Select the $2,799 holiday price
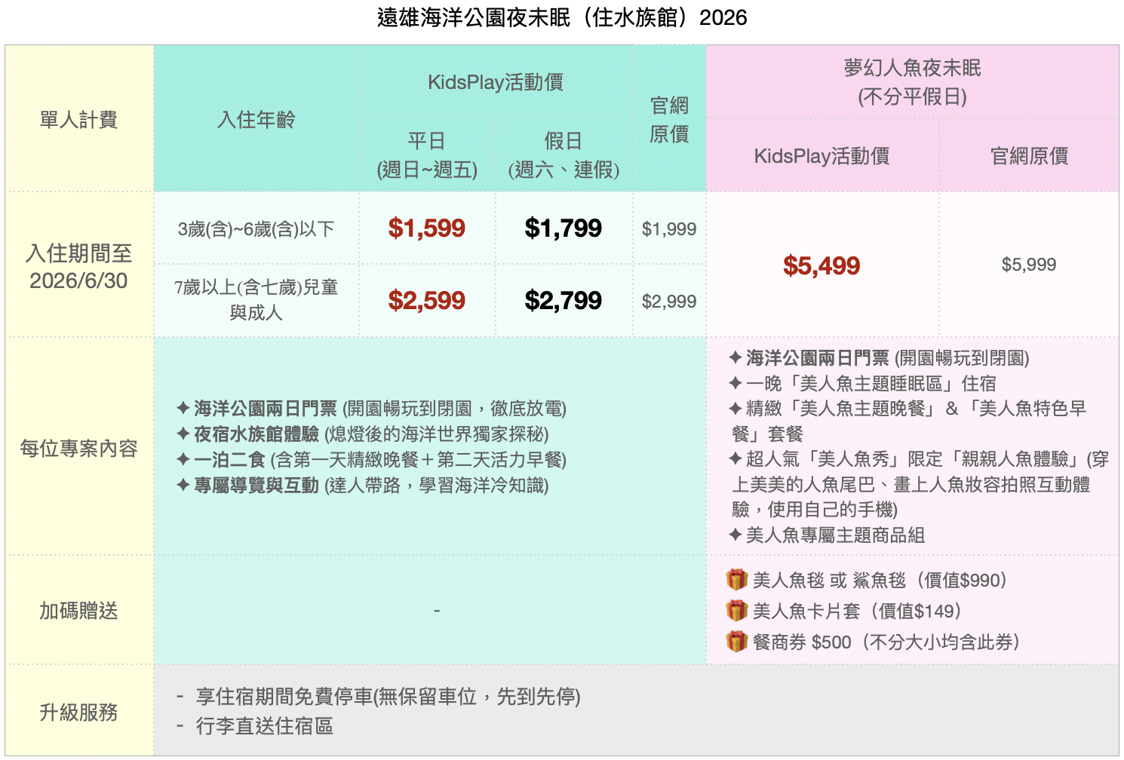Image resolution: width=1124 pixels, height=760 pixels. click(563, 301)
